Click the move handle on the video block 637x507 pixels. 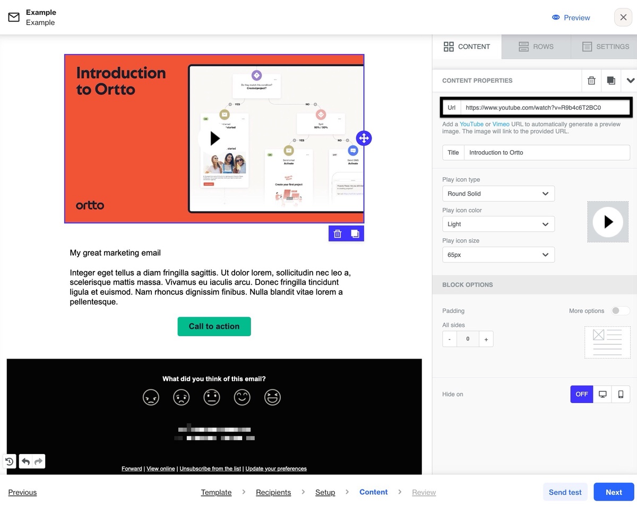click(364, 138)
